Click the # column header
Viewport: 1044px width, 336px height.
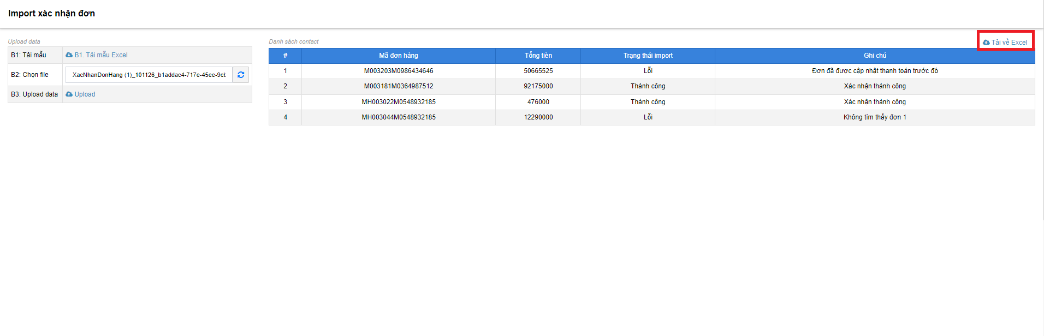pyautogui.click(x=285, y=56)
